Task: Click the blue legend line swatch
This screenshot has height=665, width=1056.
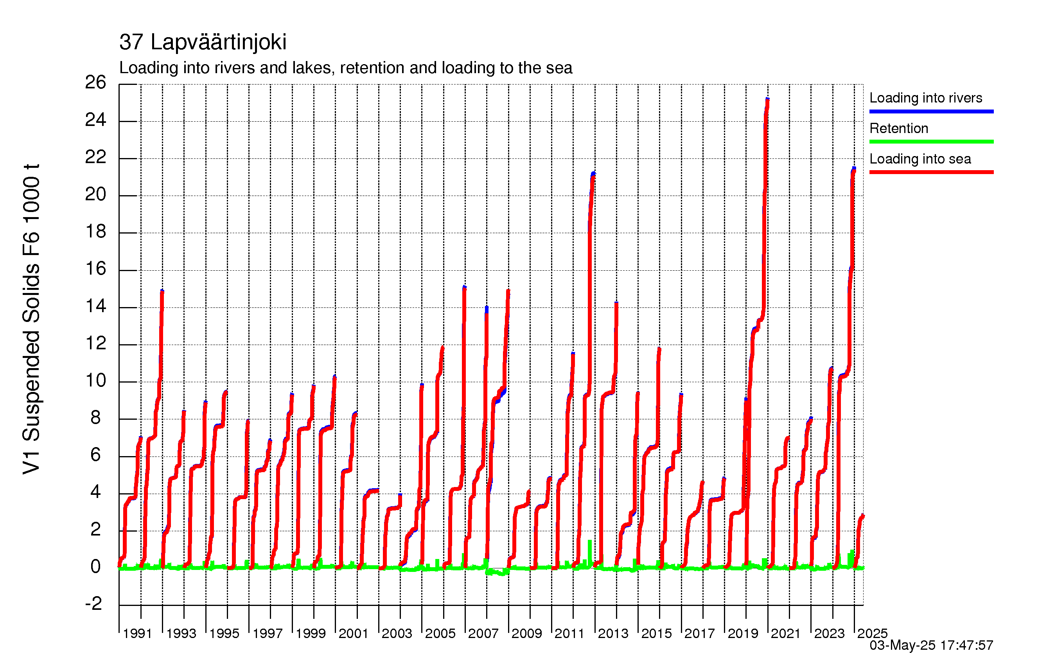Action: coord(931,111)
